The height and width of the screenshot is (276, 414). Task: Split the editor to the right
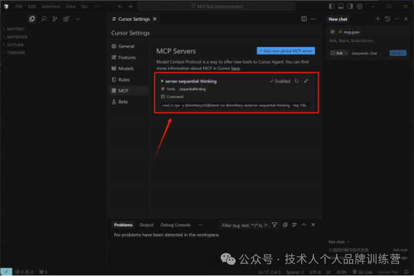(x=304, y=19)
